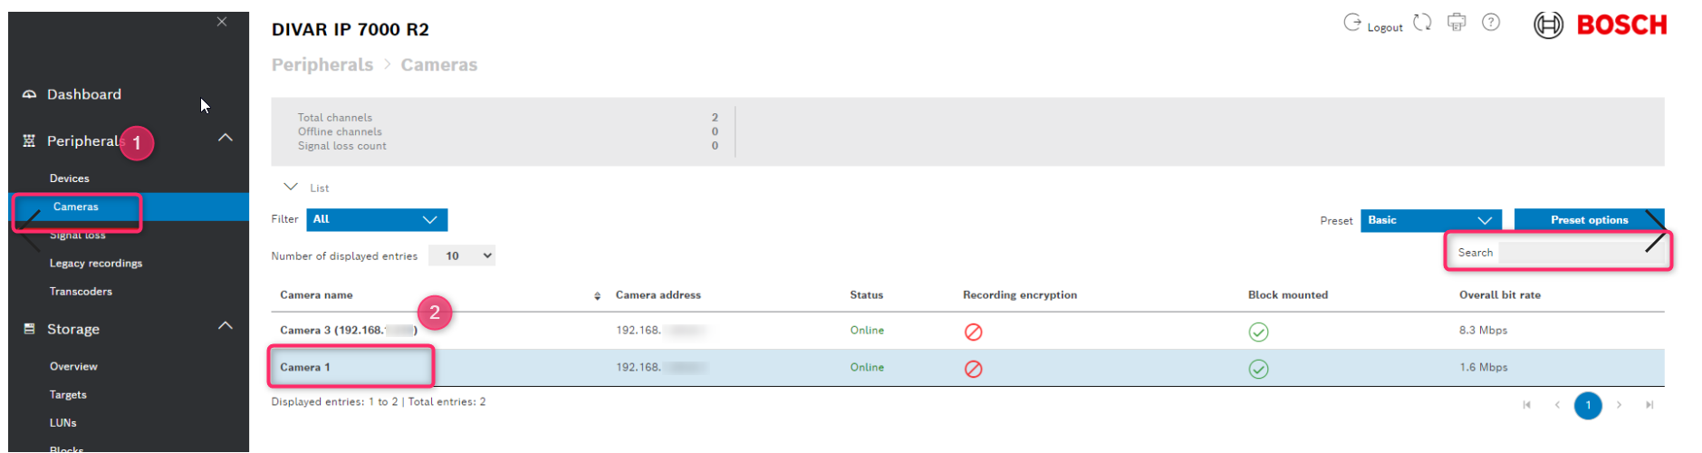1702x453 pixels.
Task: Open the Dashboard menu item
Action: click(x=83, y=94)
